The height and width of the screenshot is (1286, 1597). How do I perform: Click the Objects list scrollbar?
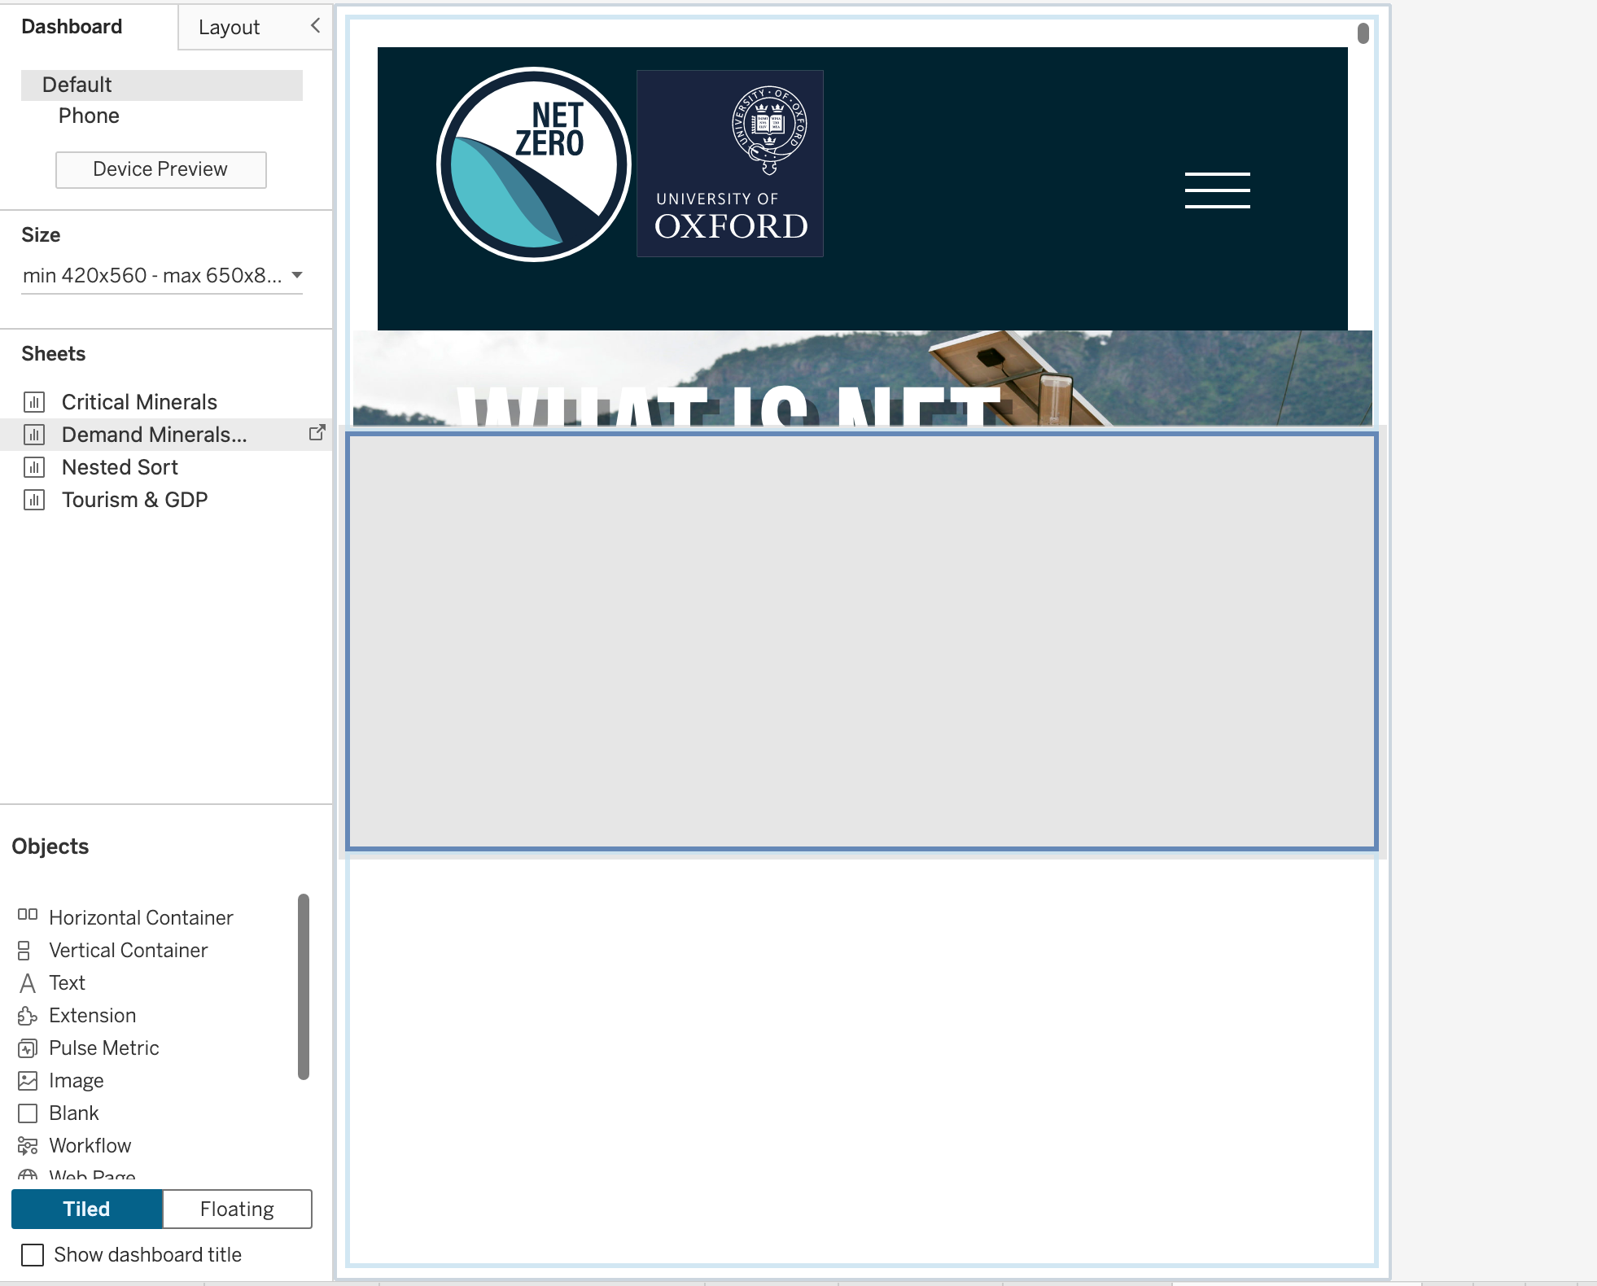(x=304, y=986)
